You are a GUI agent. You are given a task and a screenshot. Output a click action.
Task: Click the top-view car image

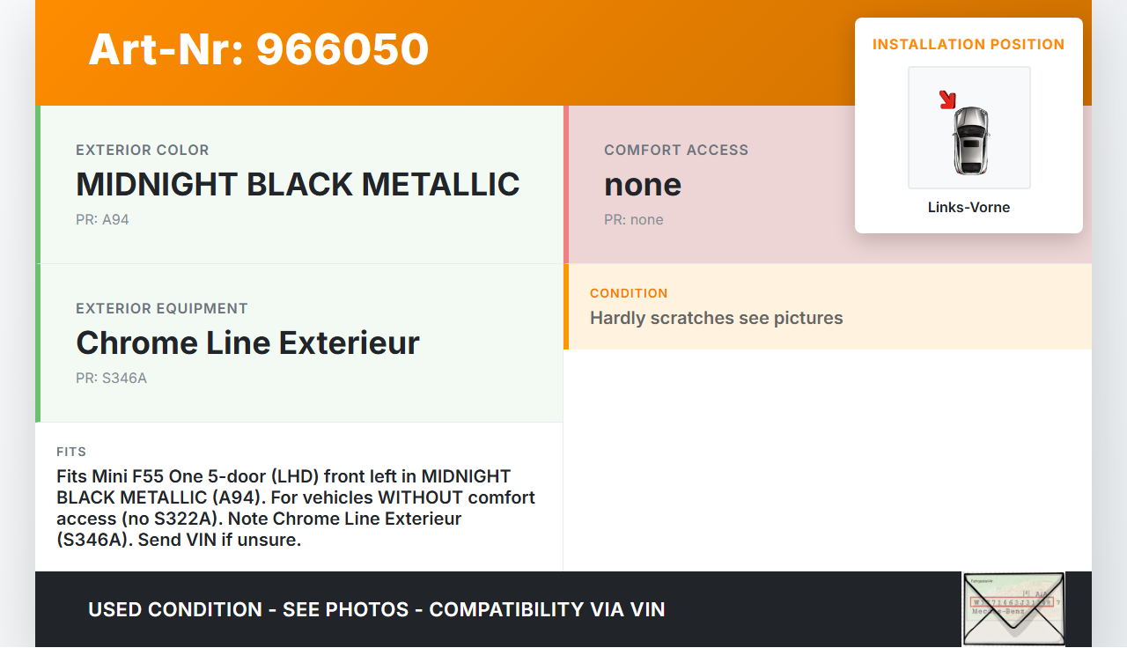click(x=970, y=139)
